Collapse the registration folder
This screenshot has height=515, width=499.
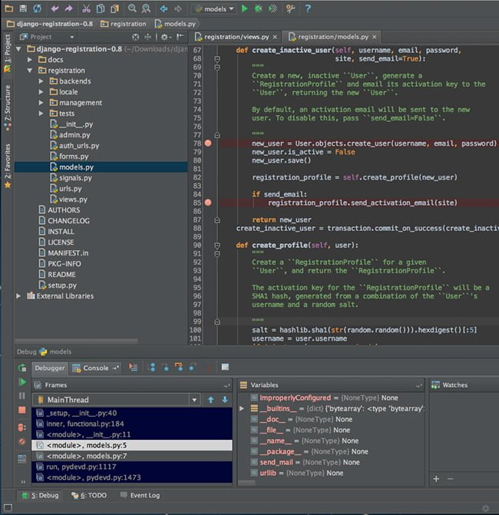(x=30, y=71)
